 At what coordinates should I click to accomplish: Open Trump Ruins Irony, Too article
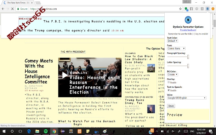tap(134, 102)
